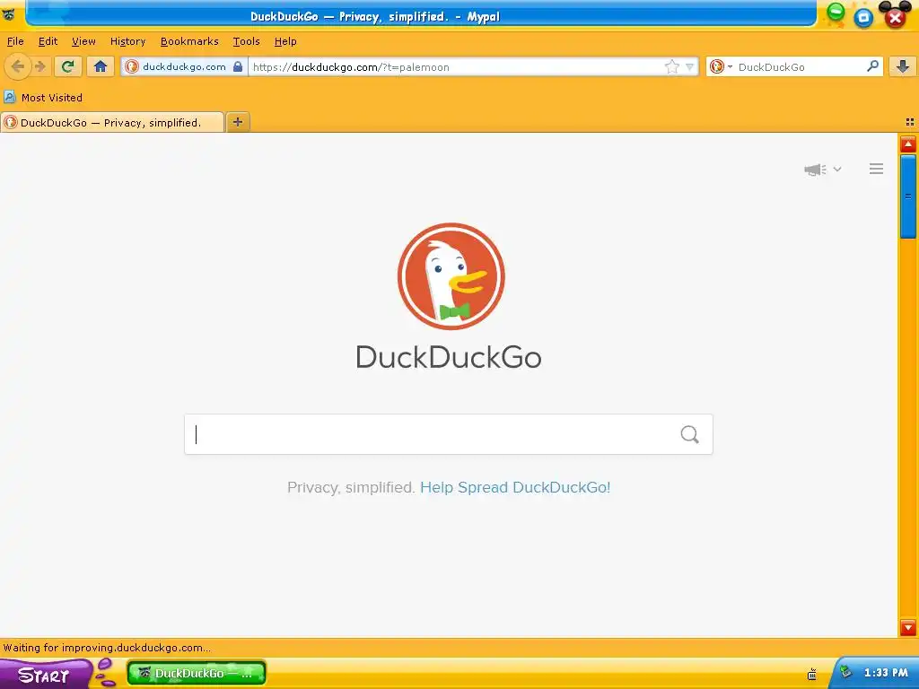Reload the page with the green refresh icon
The width and height of the screenshot is (919, 689).
tap(67, 66)
